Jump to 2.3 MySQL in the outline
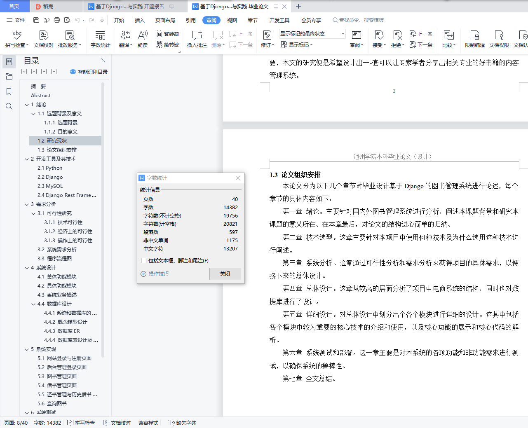Viewport: 528px width, 428px height. 50,186
